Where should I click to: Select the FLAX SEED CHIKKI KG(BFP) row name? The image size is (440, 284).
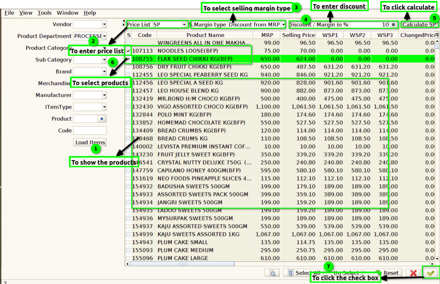pyautogui.click(x=195, y=59)
